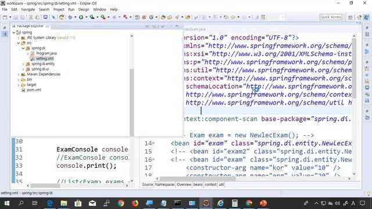372x209 pixels.
Task: Click the refresh/relaunch round icon in the toolbar
Action: pyautogui.click(x=62, y=17)
